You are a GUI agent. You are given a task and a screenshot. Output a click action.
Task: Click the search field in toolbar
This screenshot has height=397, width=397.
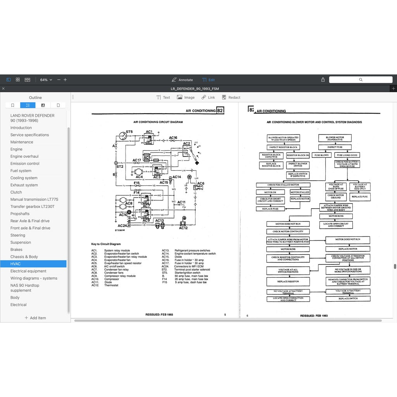pos(361,79)
